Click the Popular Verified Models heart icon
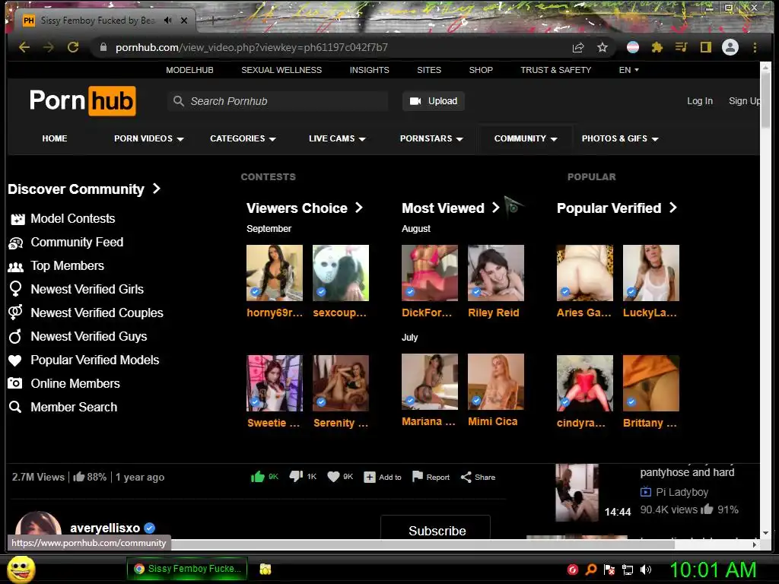Image resolution: width=779 pixels, height=584 pixels. (x=15, y=360)
